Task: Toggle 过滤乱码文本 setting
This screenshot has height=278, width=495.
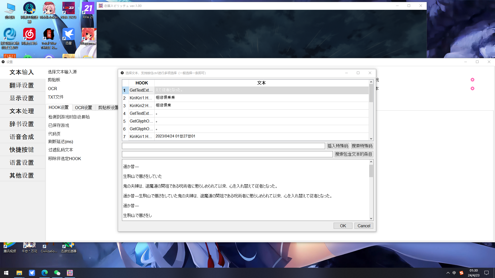Action: pos(60,150)
